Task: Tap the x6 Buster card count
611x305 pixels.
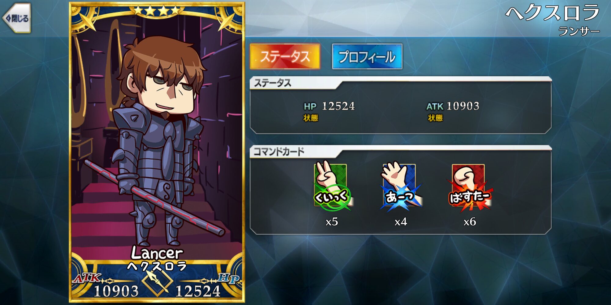Action: (x=470, y=222)
